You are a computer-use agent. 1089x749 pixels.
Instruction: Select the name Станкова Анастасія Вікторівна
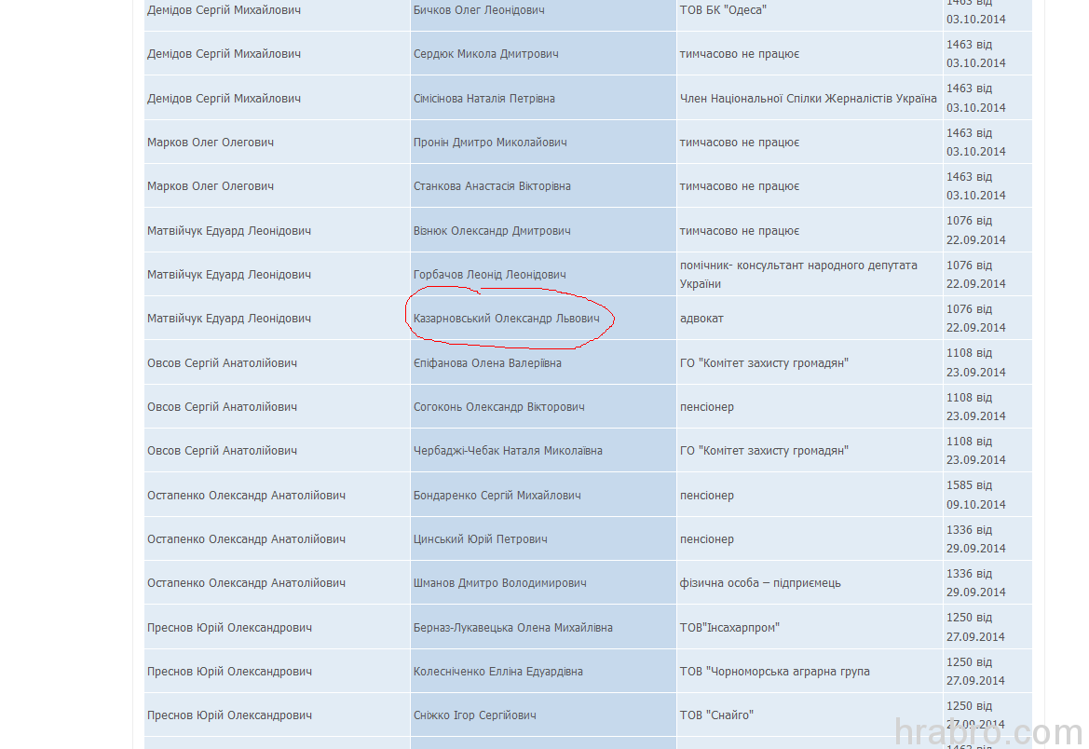[492, 186]
